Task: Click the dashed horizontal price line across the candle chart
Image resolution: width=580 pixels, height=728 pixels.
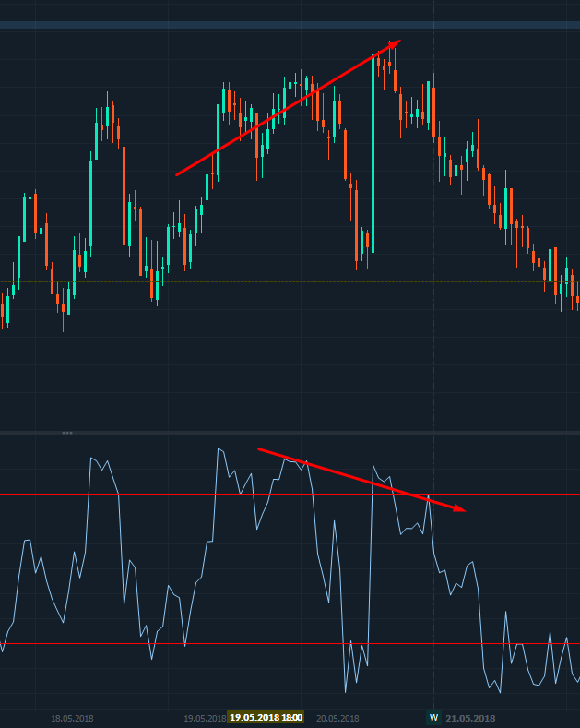Action: tap(231, 281)
